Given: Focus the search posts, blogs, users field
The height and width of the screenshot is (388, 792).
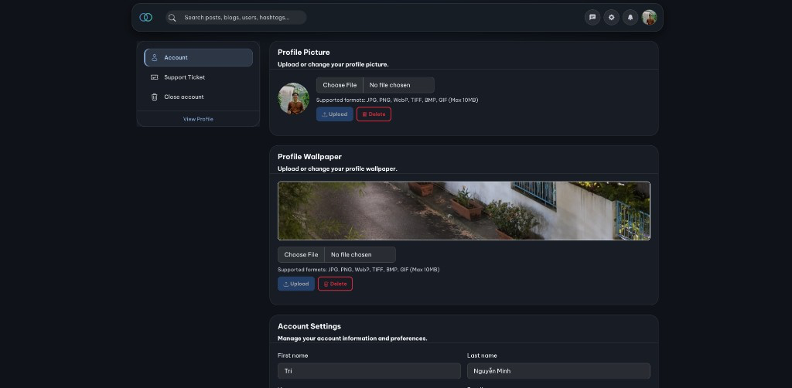Looking at the screenshot, I should click(x=237, y=18).
